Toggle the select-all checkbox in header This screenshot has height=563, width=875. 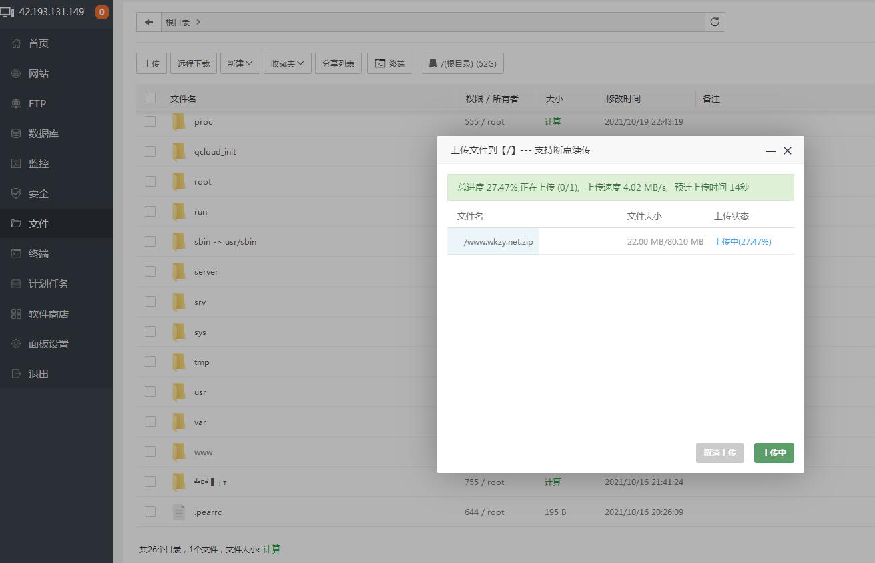coord(150,98)
